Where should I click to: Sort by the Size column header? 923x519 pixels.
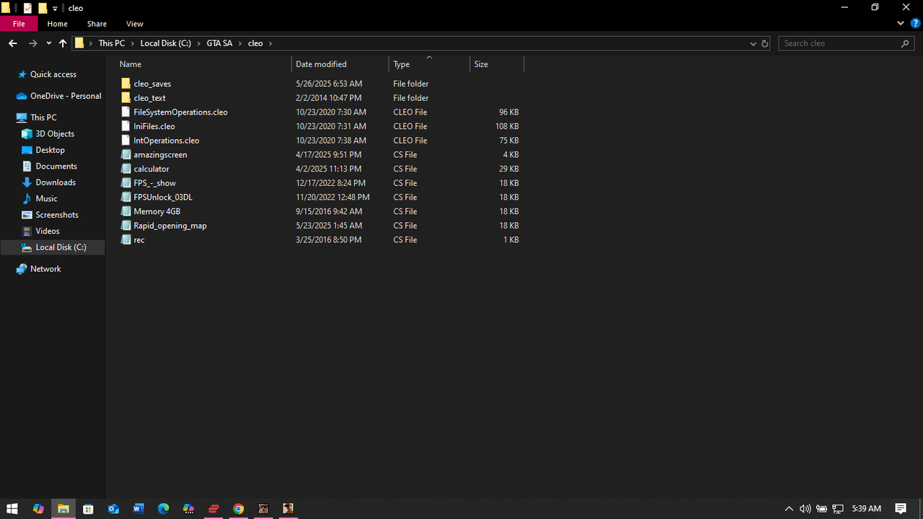(497, 64)
